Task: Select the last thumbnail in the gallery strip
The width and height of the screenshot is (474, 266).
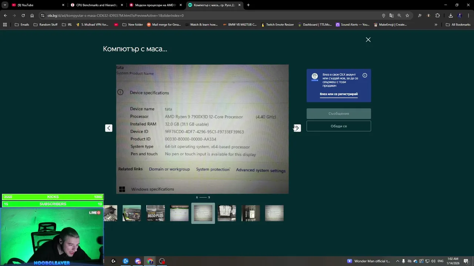Action: click(x=274, y=213)
